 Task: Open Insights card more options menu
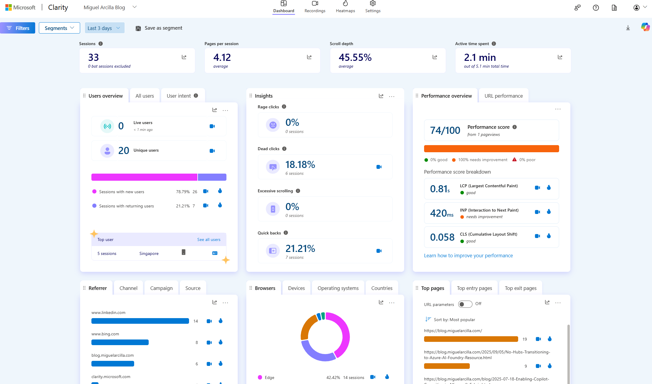tap(392, 96)
